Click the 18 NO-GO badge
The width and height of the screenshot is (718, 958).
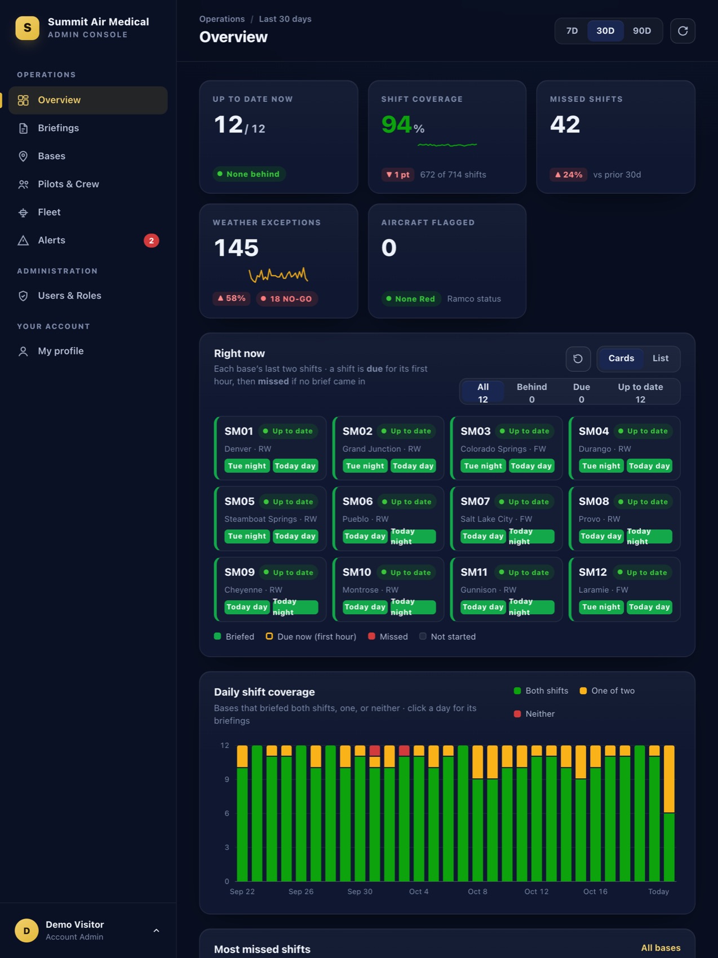pyautogui.click(x=287, y=299)
